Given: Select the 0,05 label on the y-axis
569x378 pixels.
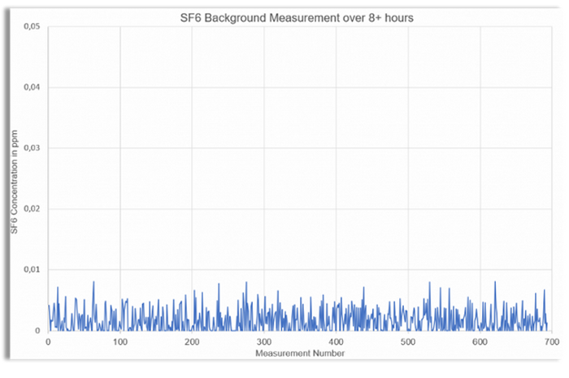Looking at the screenshot, I should pyautogui.click(x=31, y=27).
